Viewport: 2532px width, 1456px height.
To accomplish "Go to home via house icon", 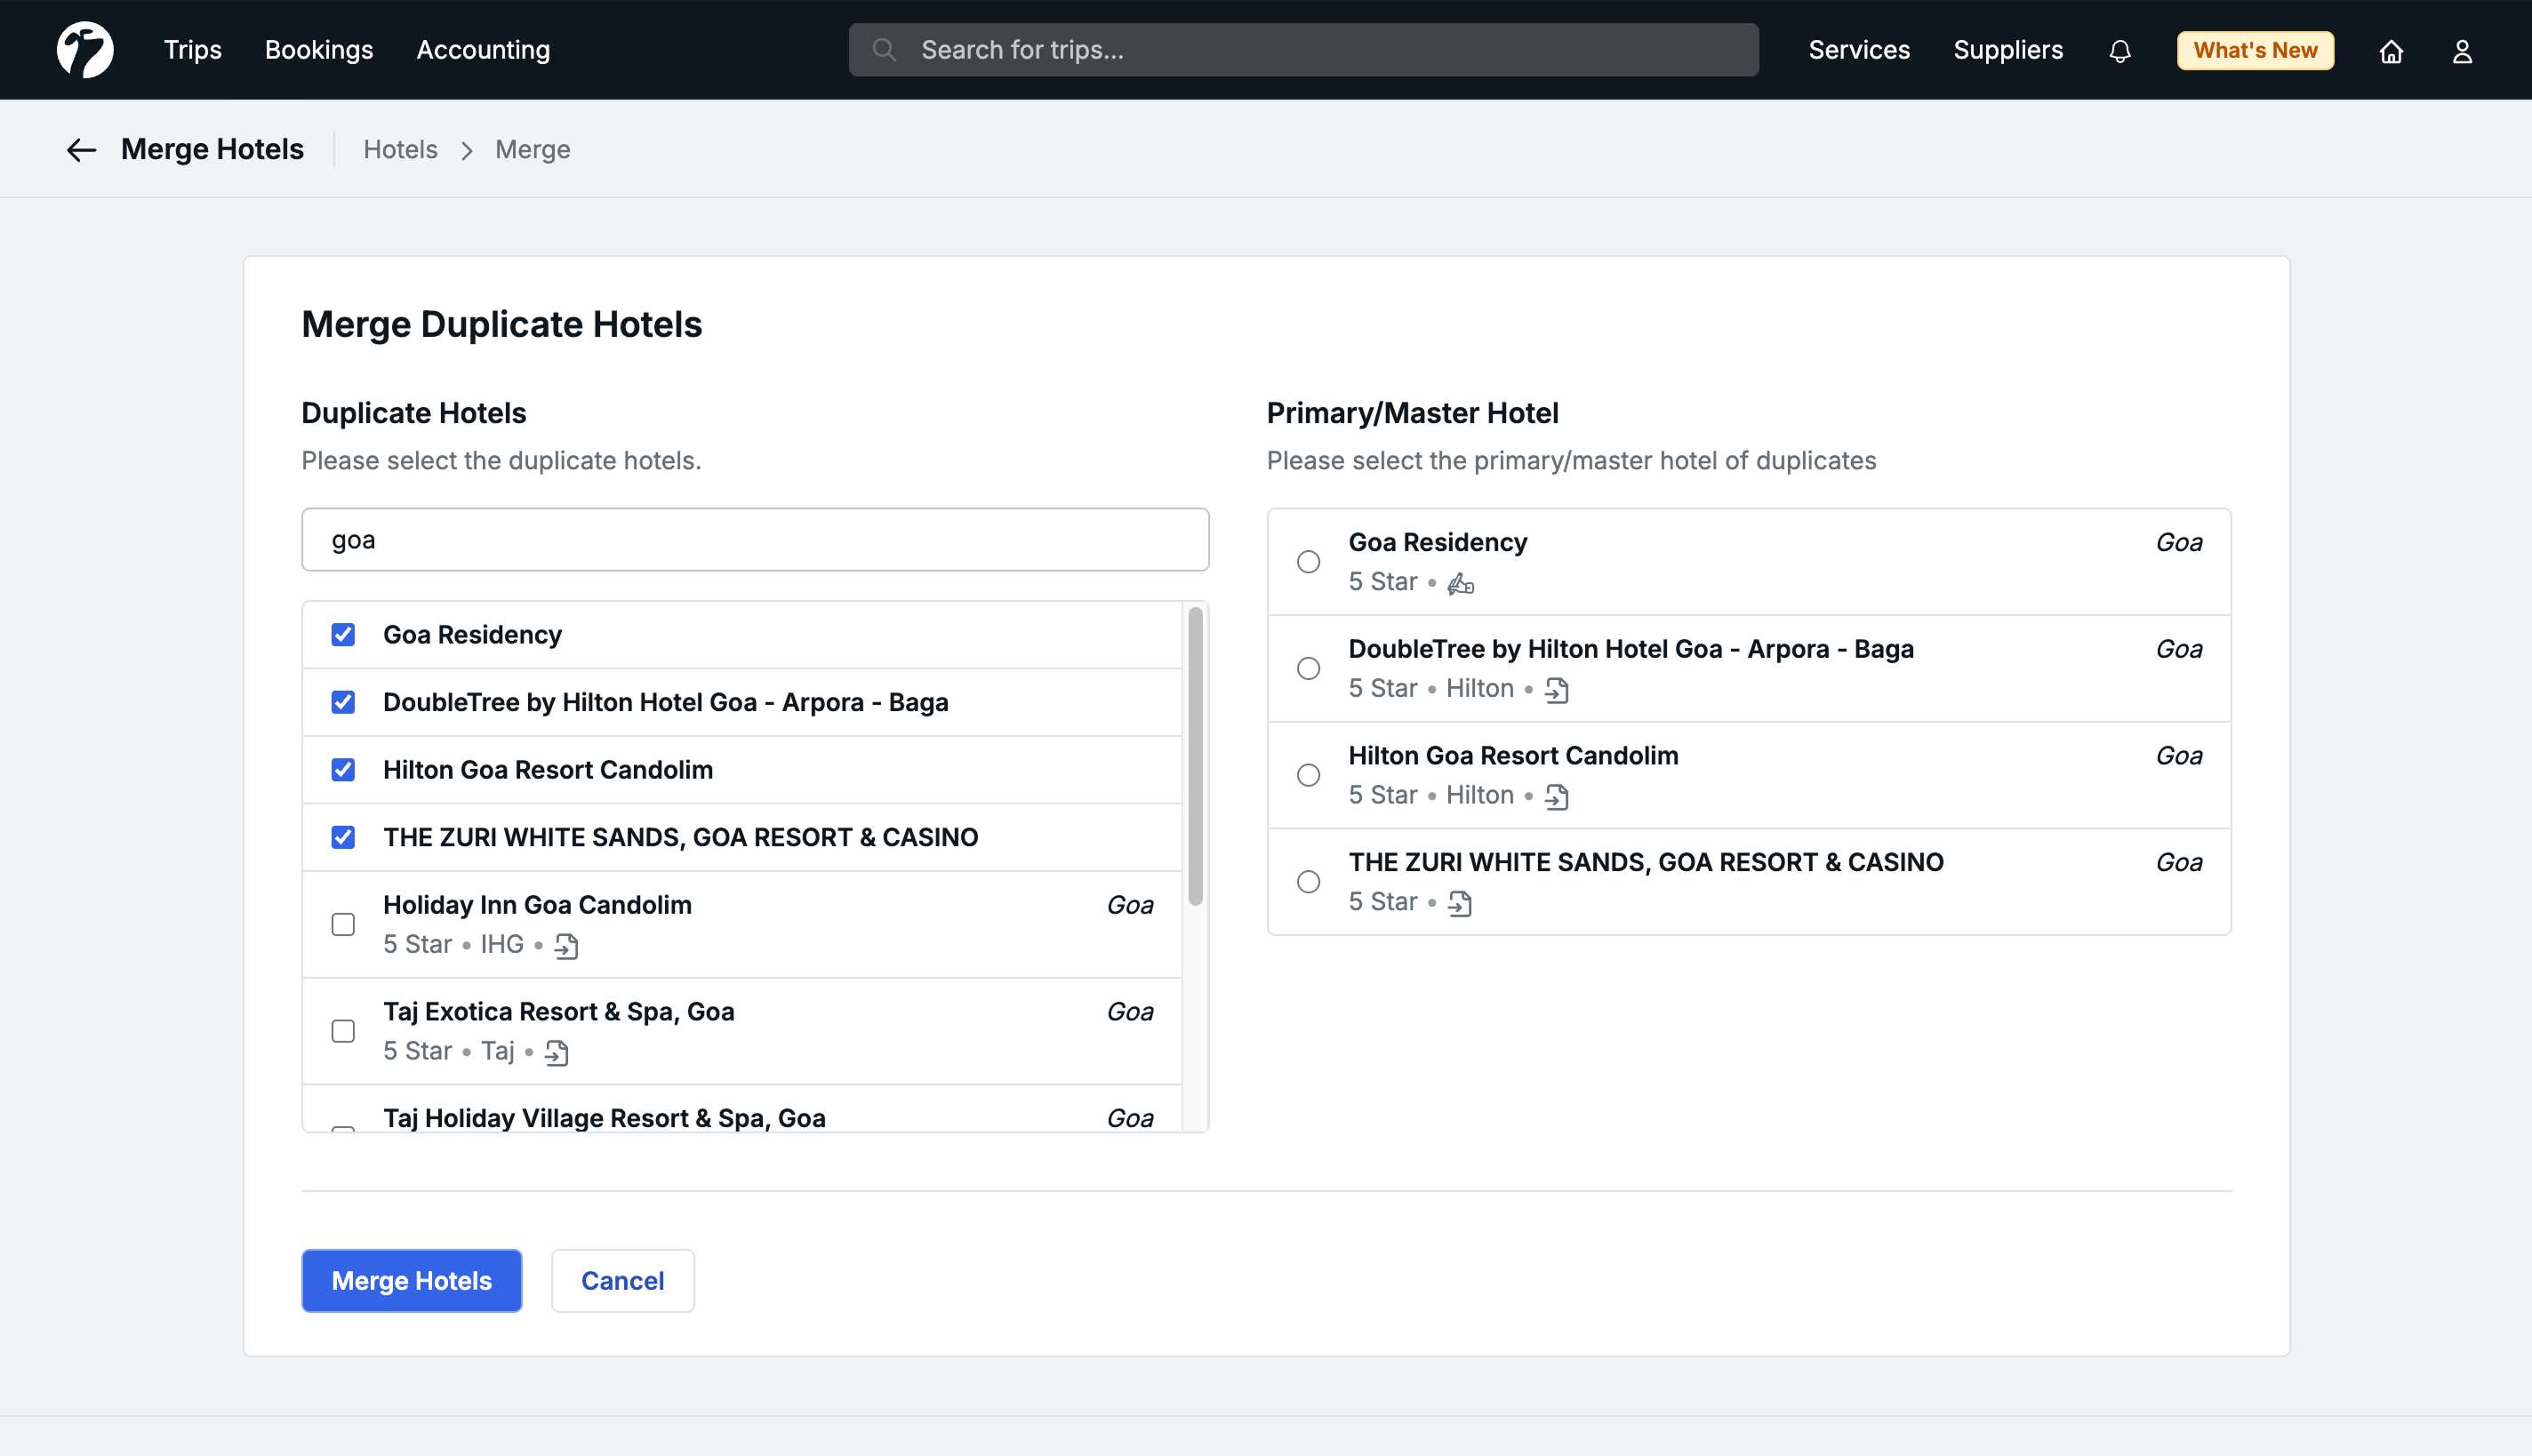I will (x=2390, y=50).
